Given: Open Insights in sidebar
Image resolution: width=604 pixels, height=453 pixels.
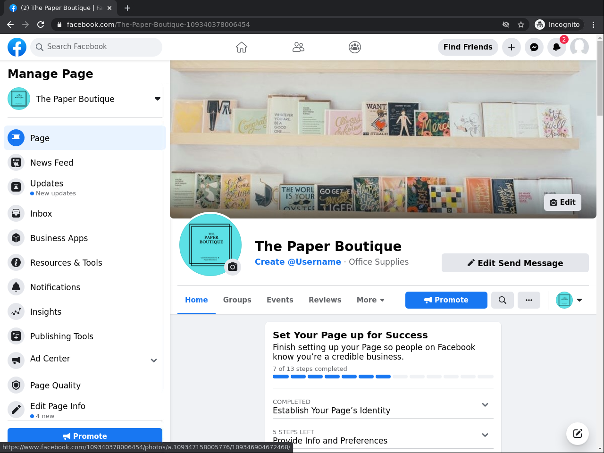Looking at the screenshot, I should pos(85,311).
